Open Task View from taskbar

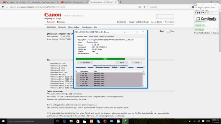click(57, 121)
